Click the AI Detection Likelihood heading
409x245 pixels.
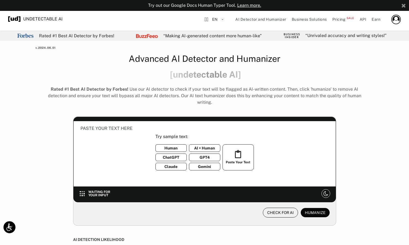click(99, 240)
